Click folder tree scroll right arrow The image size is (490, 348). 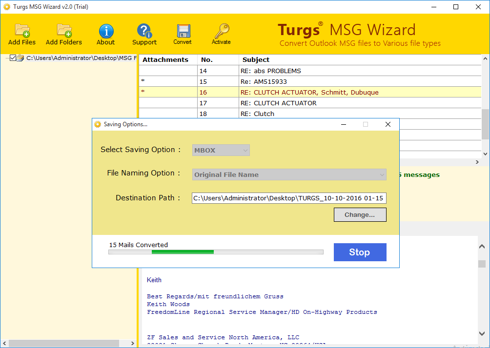point(132,343)
